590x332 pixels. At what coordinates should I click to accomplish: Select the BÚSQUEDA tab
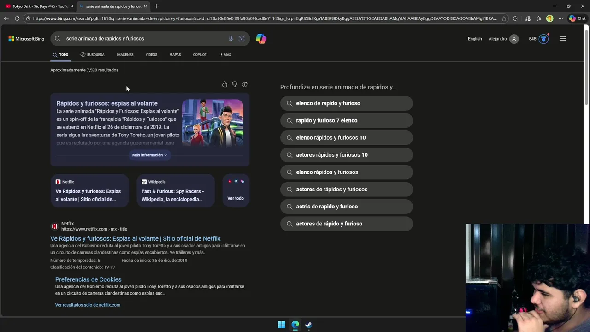[x=92, y=55]
